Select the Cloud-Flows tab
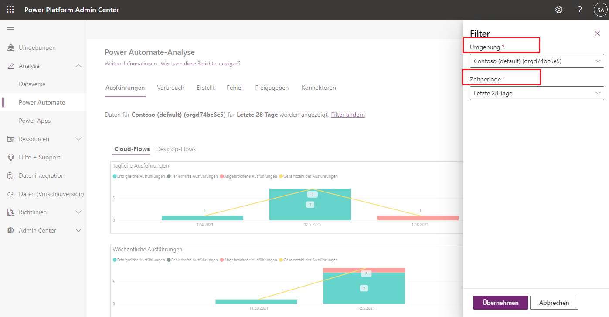This screenshot has width=609, height=317. click(x=132, y=149)
